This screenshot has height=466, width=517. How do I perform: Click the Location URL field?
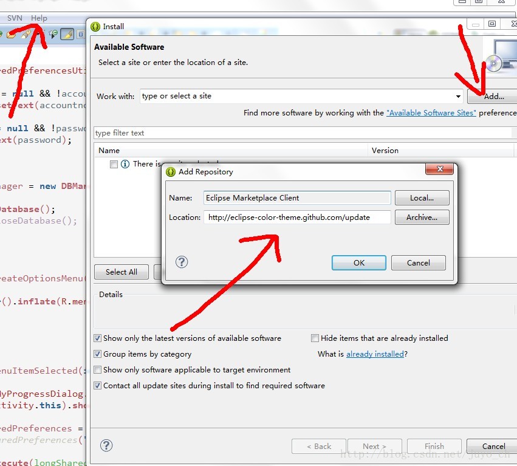coord(297,218)
